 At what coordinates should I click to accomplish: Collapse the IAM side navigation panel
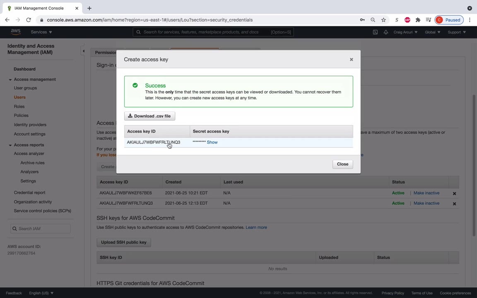83,51
